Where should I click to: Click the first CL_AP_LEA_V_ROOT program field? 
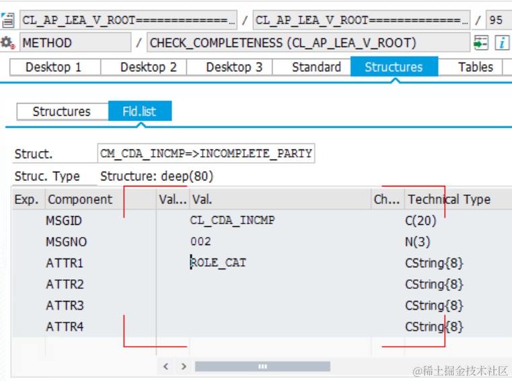coord(129,20)
